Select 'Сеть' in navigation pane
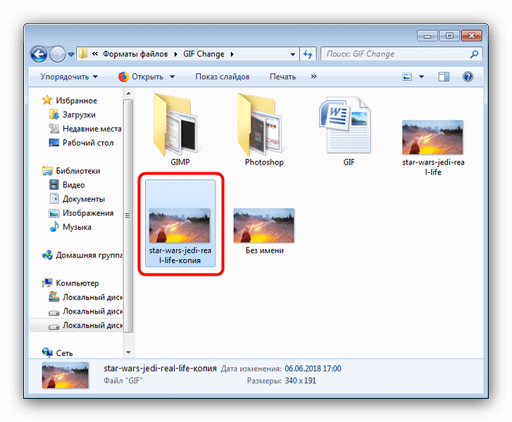Viewport: 512px width, 422px height. [64, 353]
